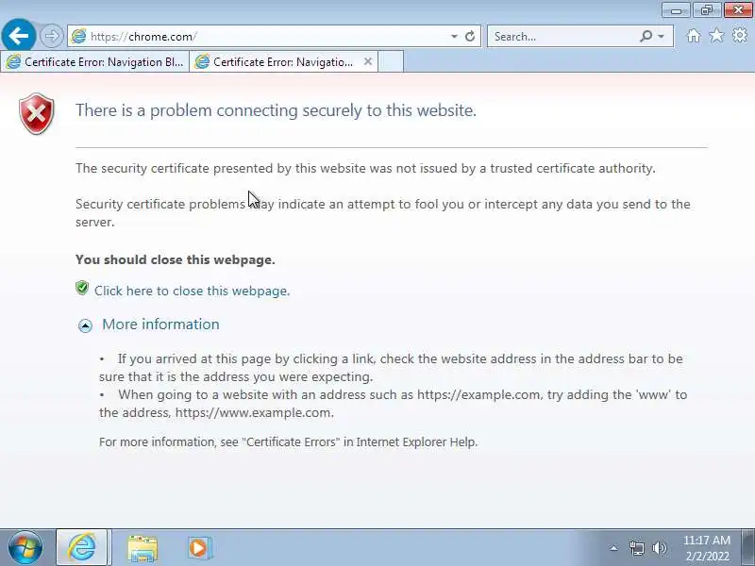Click the network status tray icon
The image size is (755, 566).
(x=636, y=548)
